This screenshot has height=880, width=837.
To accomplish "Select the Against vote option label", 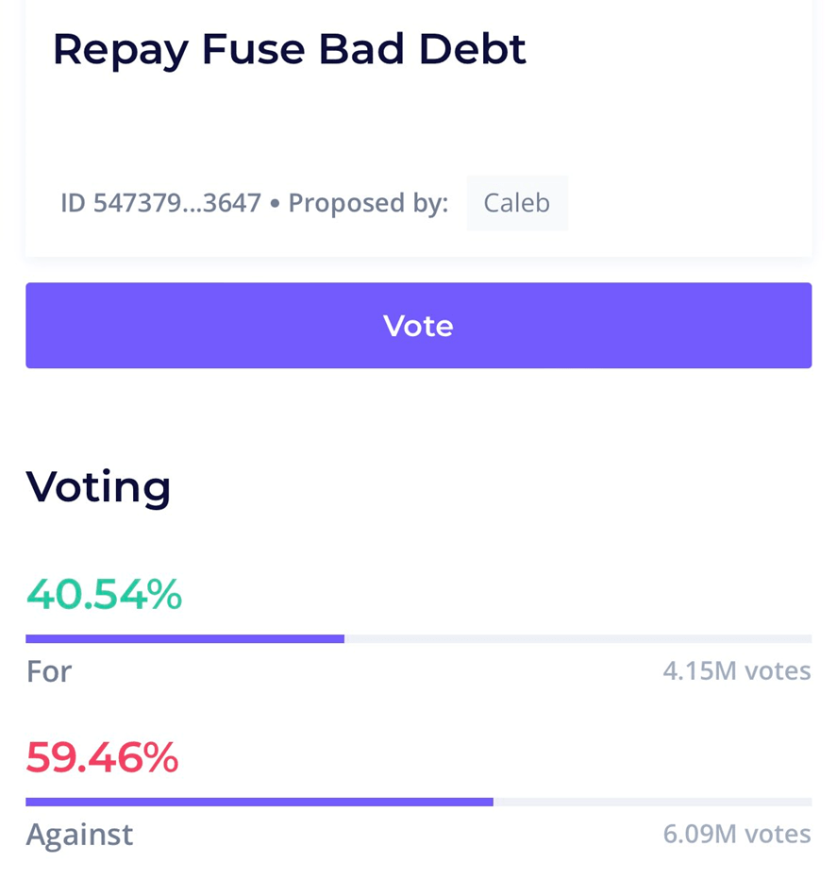I will click(x=79, y=835).
